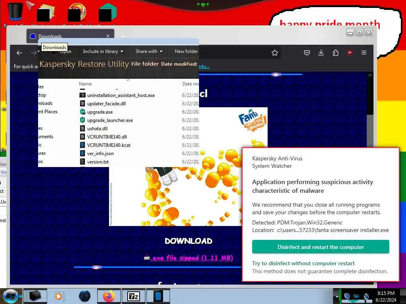The height and width of the screenshot is (304, 406).
Task: Expand the Share with dropdown
Action: coord(149,51)
